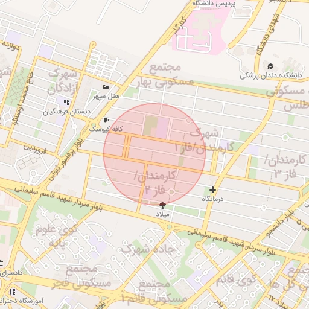Image resolution: width=309 pixels, height=309 pixels.
Task: Select the کوی علوم پایه district label
Action: (57, 236)
